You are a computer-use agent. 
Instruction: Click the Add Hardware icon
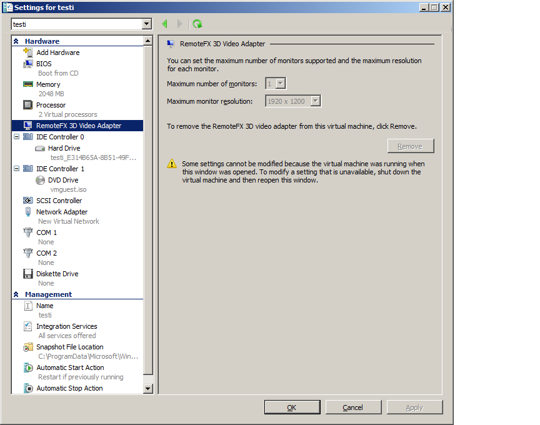tap(28, 52)
